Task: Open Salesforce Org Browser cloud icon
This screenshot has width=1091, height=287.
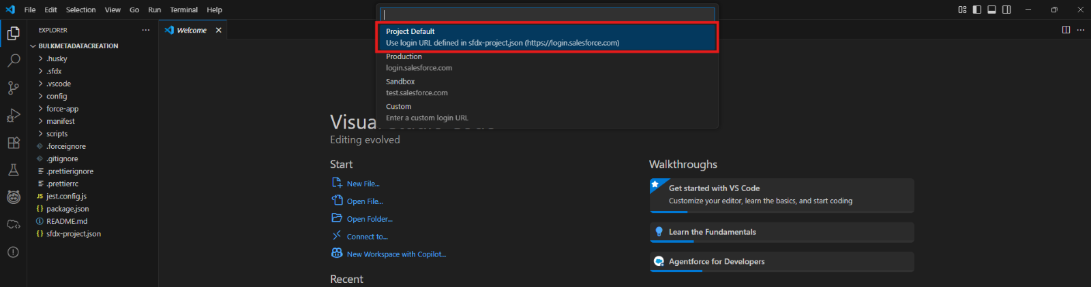Action: 13,224
